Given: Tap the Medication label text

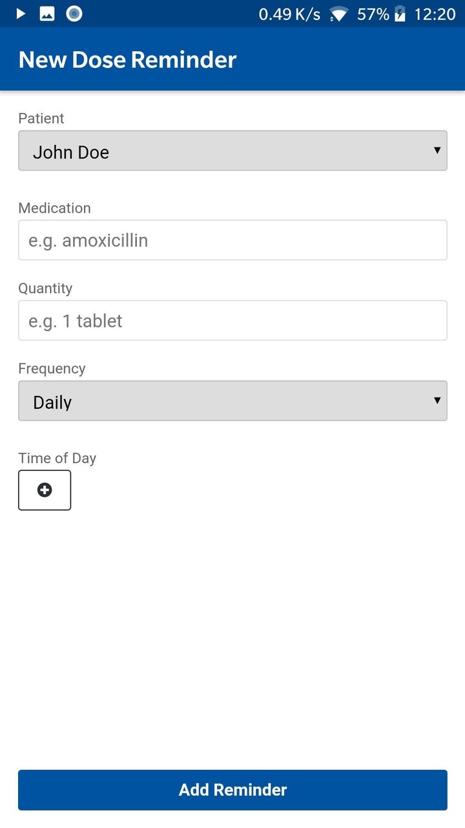Looking at the screenshot, I should [54, 208].
